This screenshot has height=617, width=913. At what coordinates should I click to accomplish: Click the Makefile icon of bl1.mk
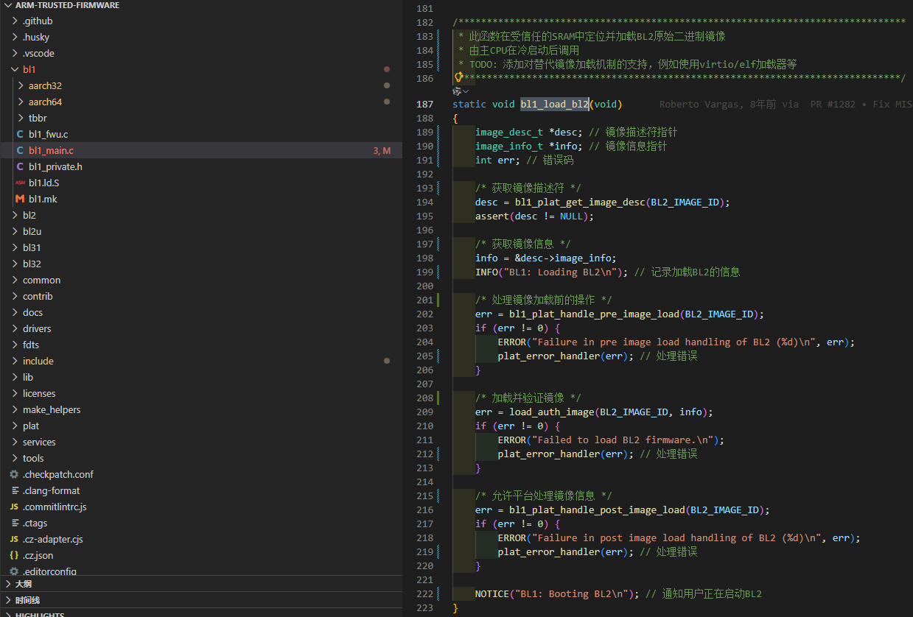tap(20, 199)
